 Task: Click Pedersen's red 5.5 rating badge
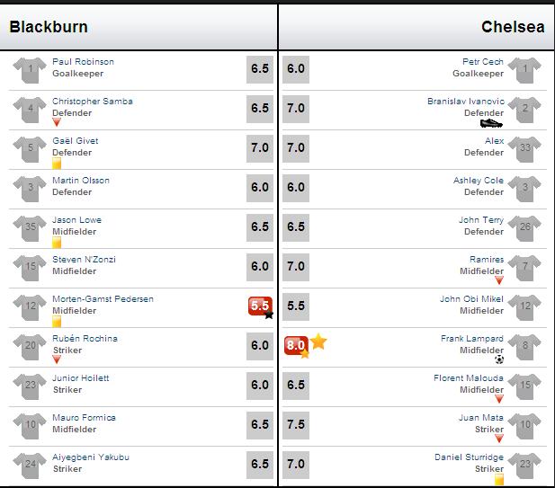coord(261,306)
